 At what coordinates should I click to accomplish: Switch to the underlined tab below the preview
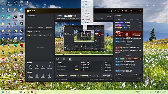[70, 59]
